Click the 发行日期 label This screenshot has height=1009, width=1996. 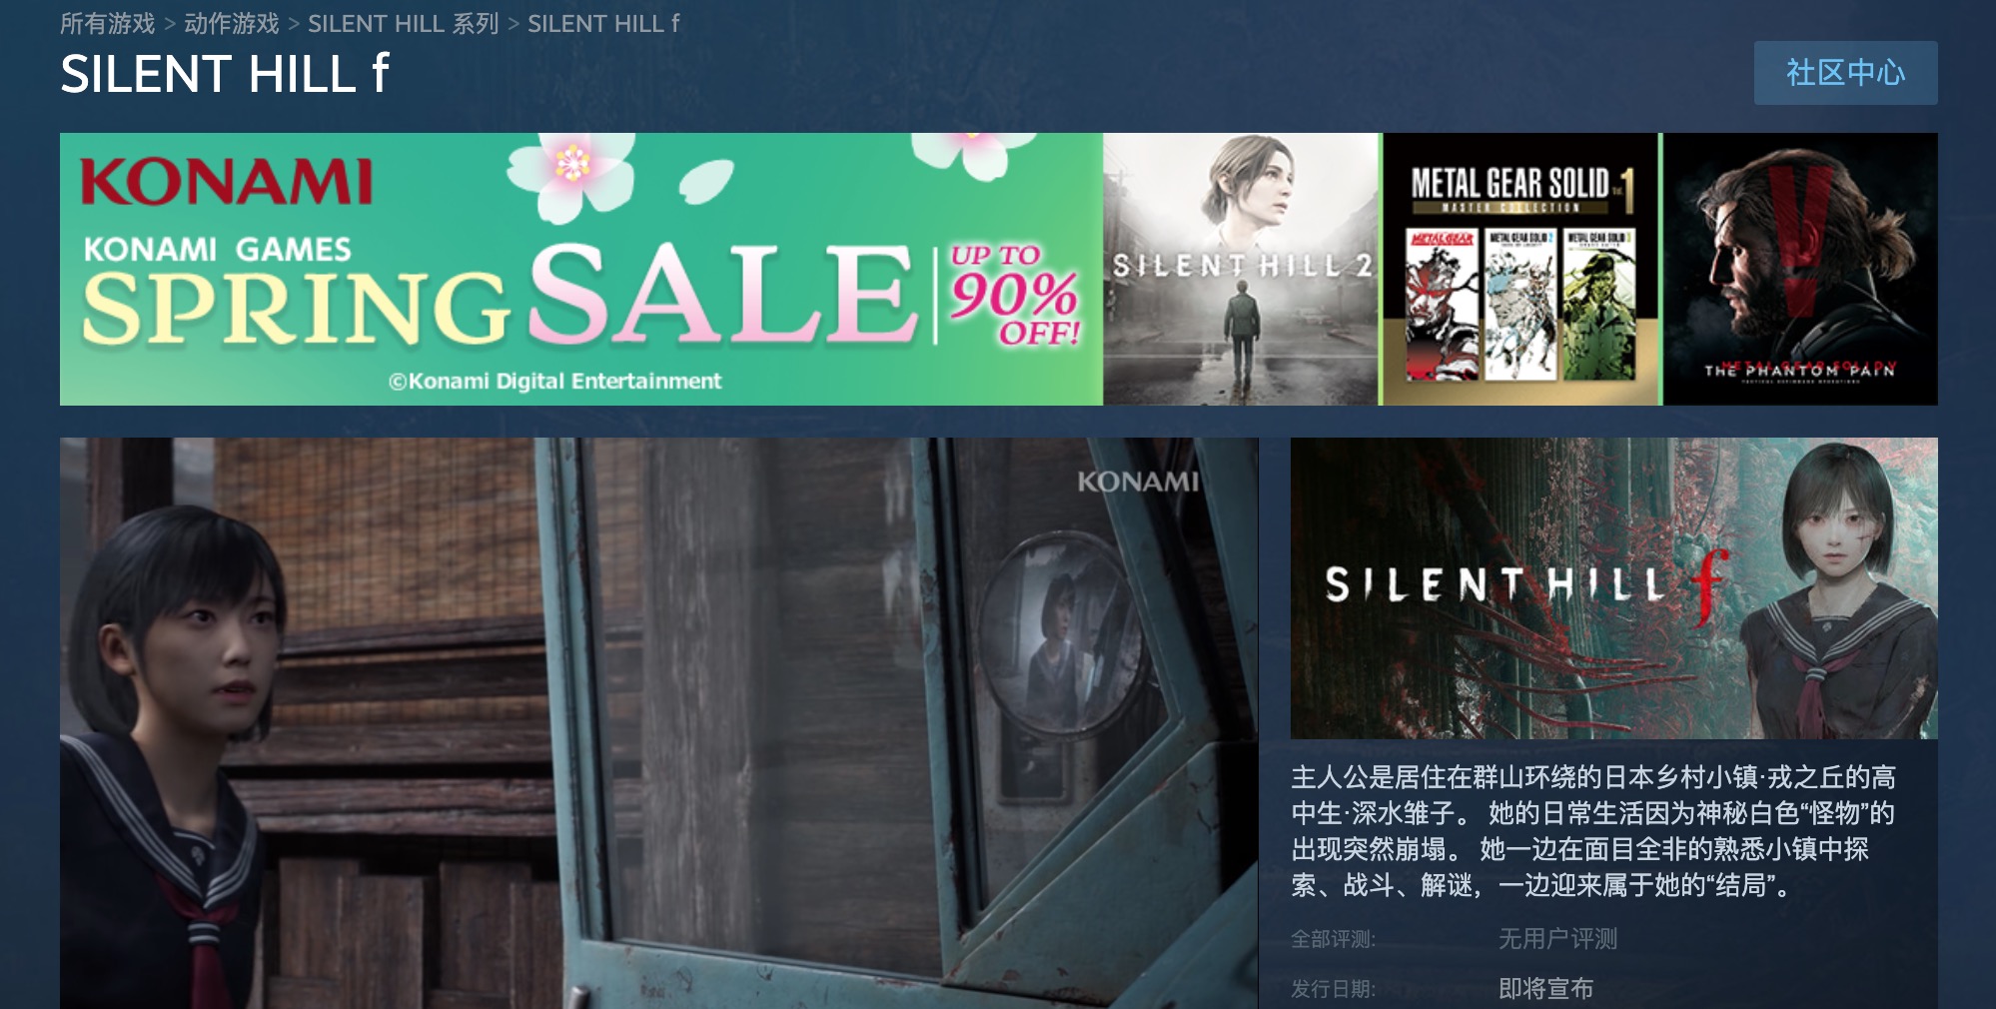pos(1333,988)
